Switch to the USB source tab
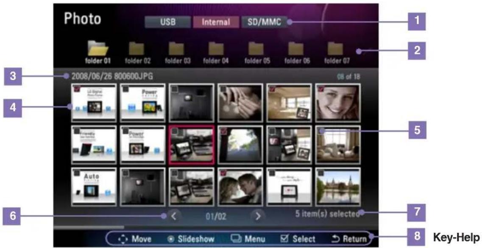Screen dimensions: 482x248 167,22
